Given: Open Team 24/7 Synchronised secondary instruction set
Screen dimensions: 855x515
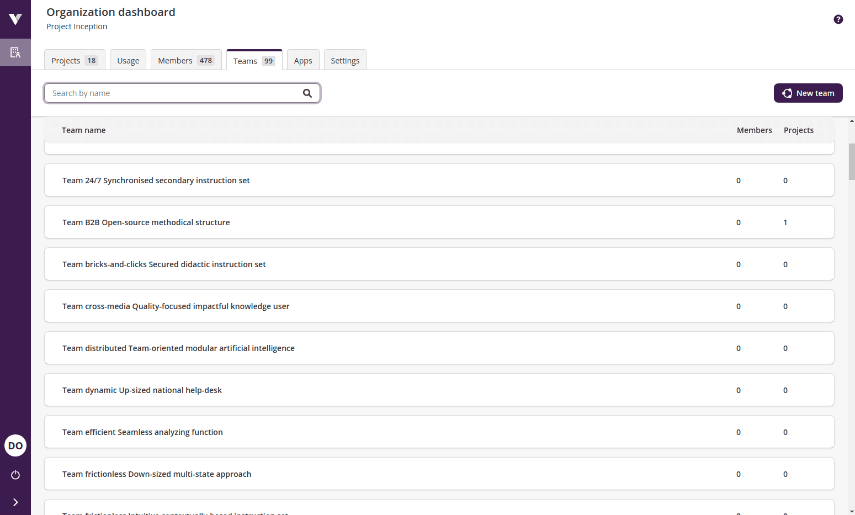Looking at the screenshot, I should click(156, 180).
